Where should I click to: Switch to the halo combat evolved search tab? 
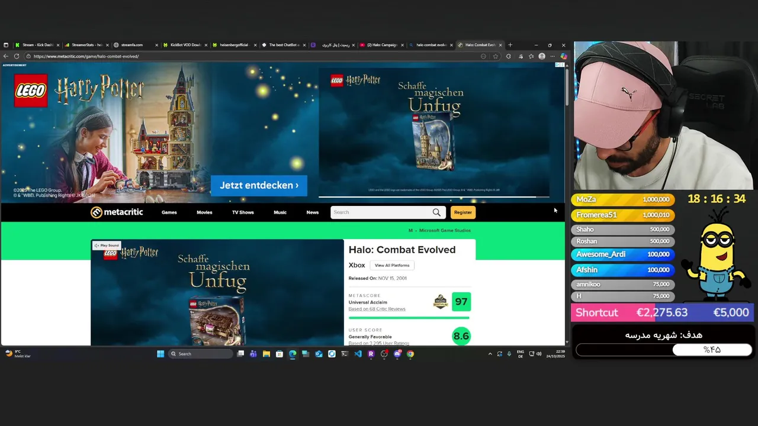click(x=431, y=45)
